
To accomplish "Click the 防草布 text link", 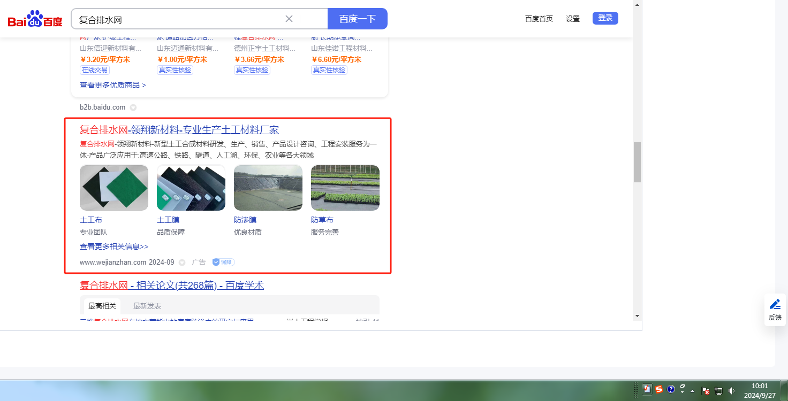I will coord(322,220).
